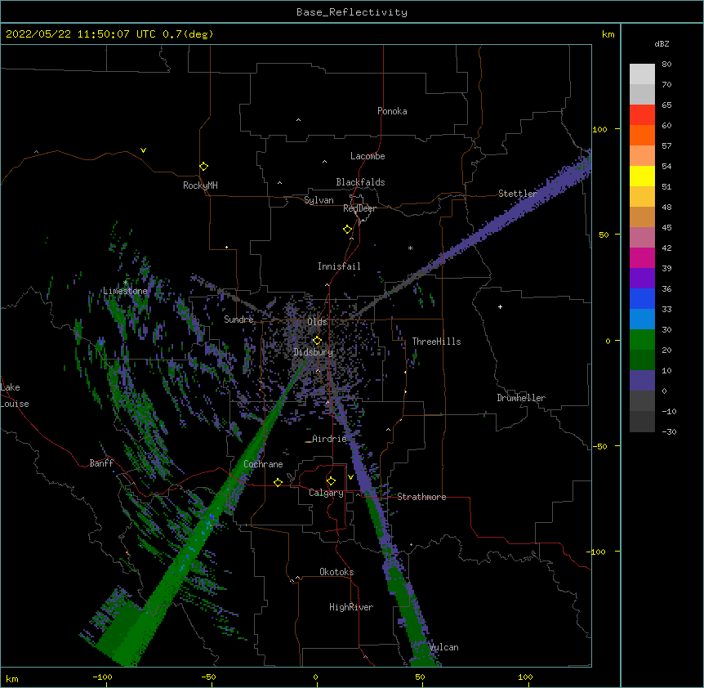Click the bright yellow swatch in dBZ legend
704x688 pixels.
(642, 176)
